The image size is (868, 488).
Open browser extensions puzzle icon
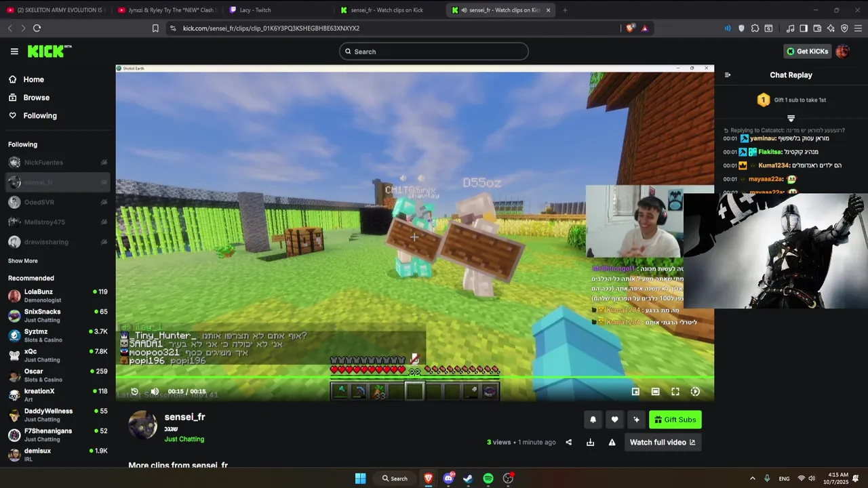pos(755,28)
